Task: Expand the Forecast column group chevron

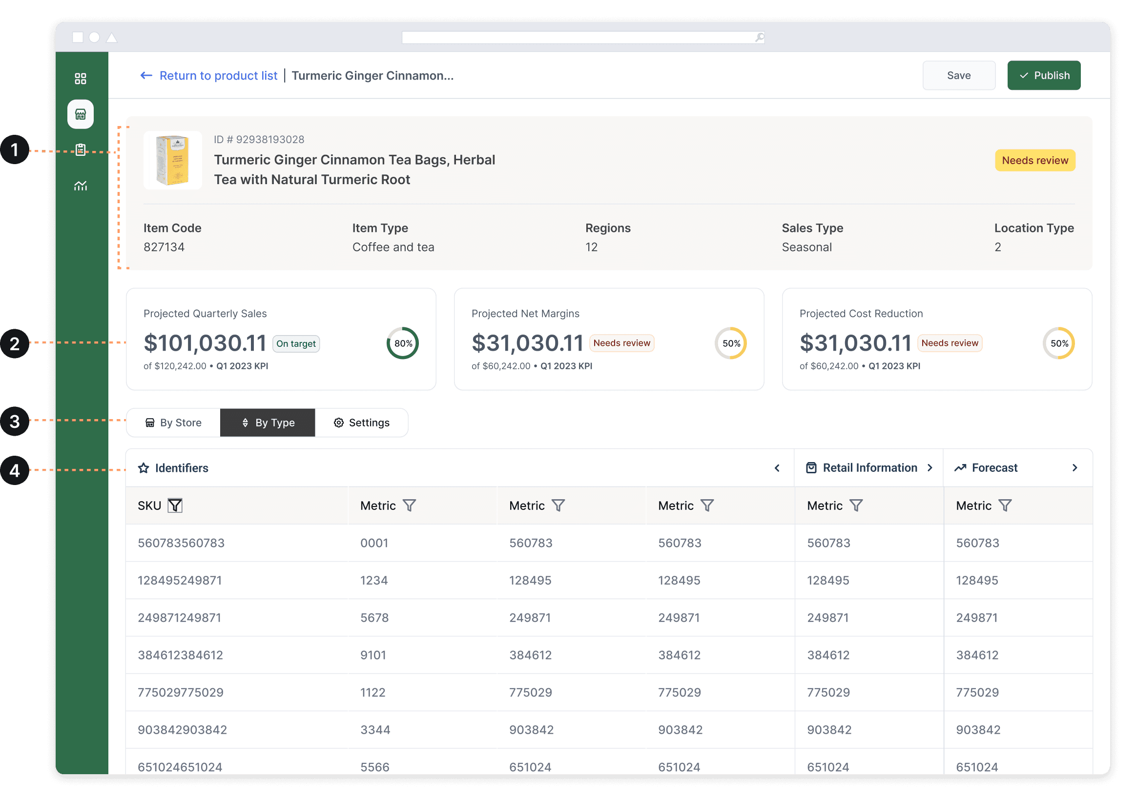Action: point(1074,468)
